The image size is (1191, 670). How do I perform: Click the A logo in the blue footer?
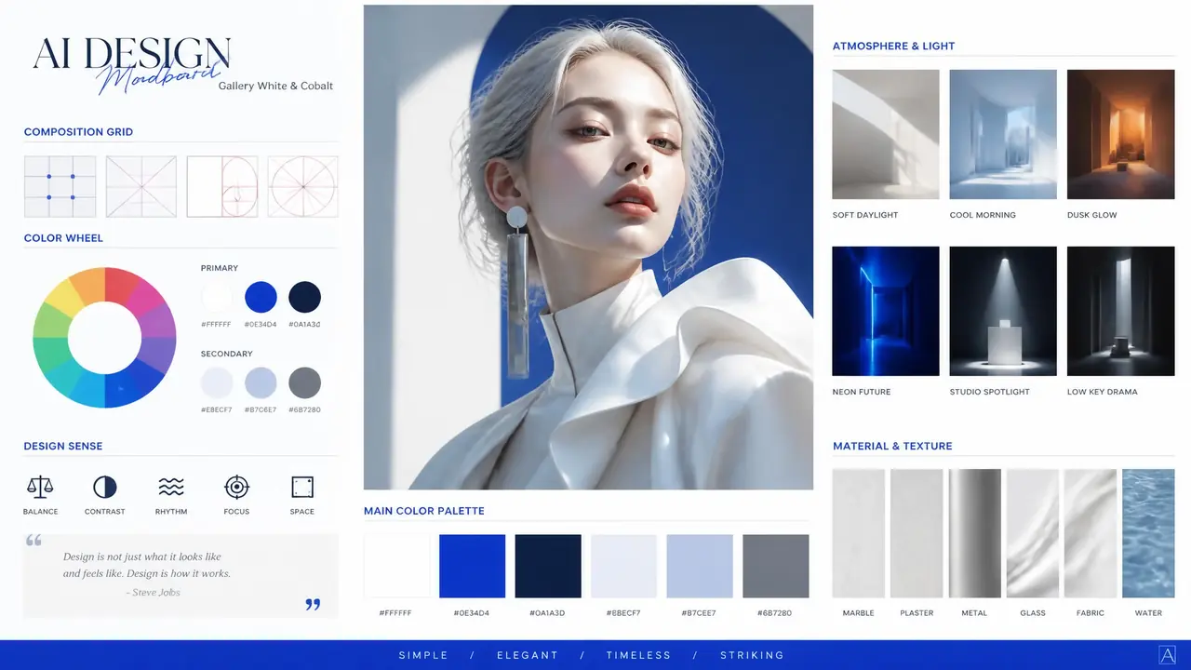(1168, 655)
